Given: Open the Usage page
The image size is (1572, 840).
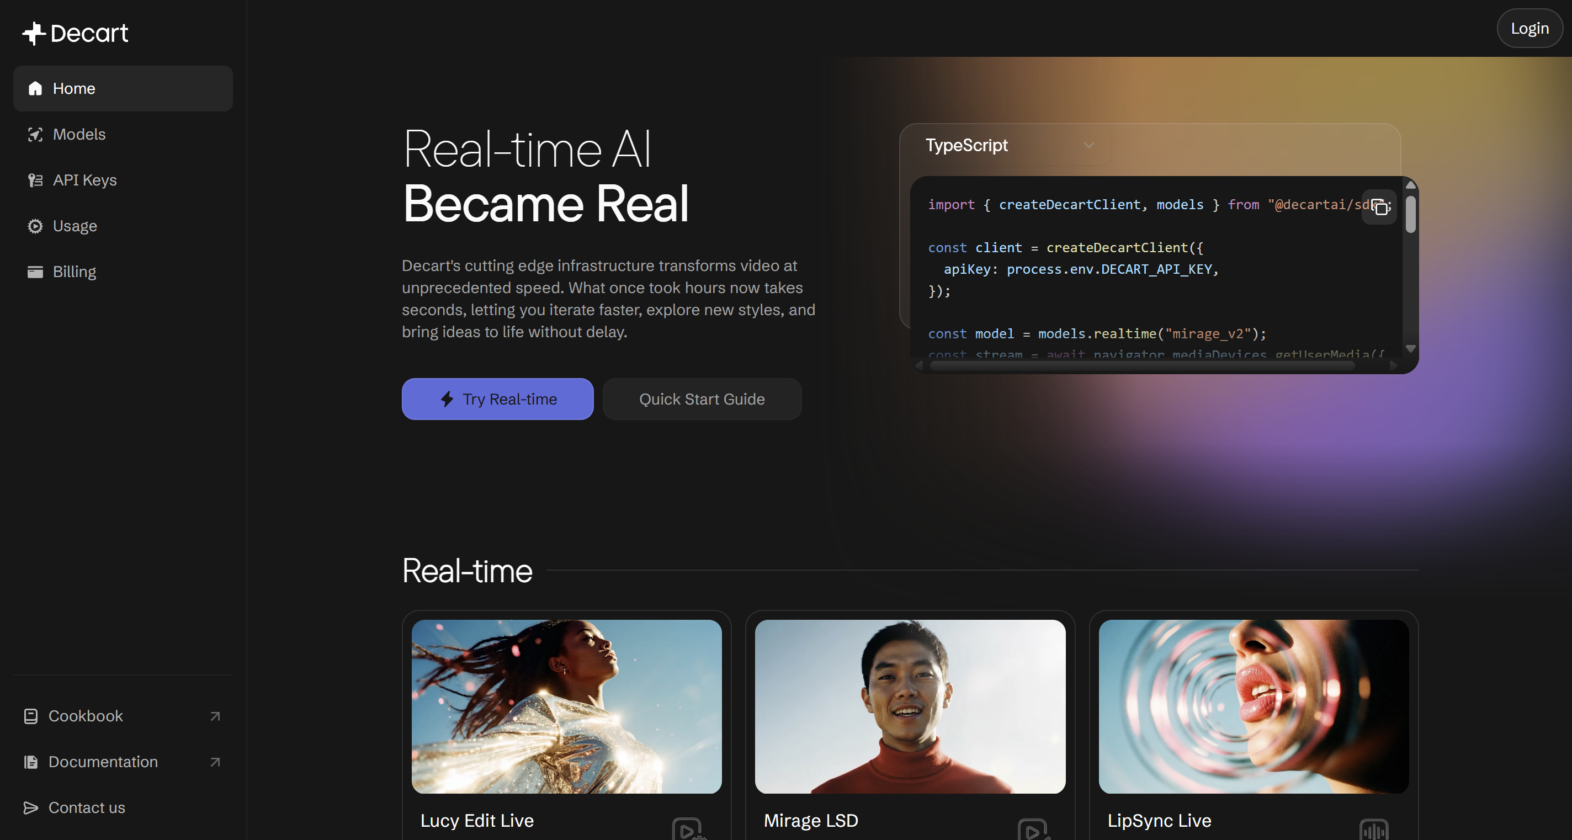Looking at the screenshot, I should [123, 226].
